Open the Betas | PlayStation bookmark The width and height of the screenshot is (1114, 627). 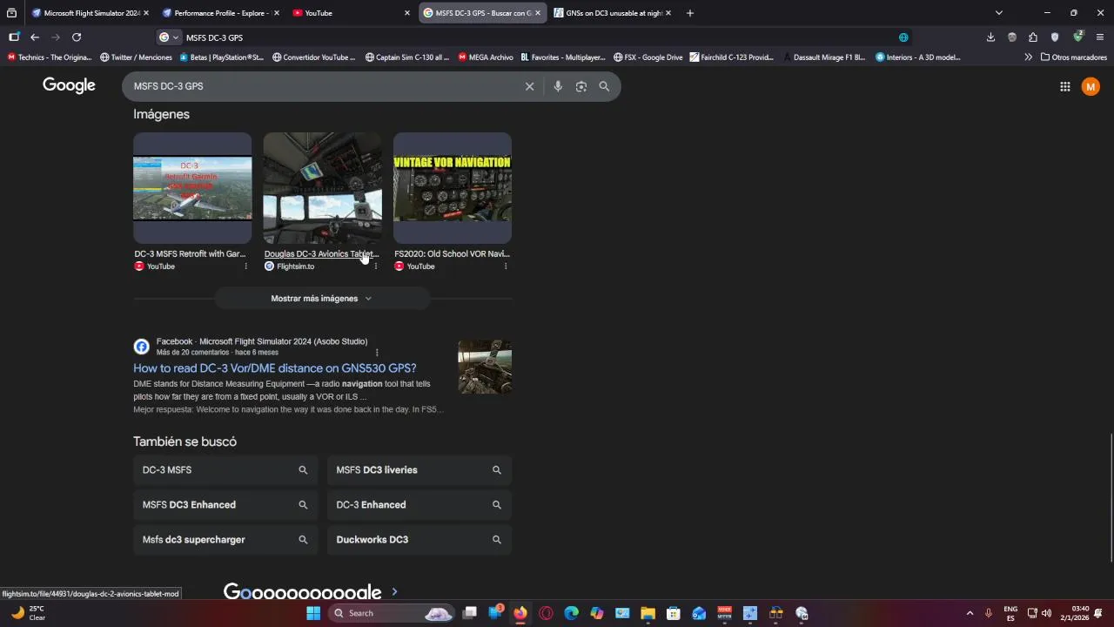(x=221, y=57)
